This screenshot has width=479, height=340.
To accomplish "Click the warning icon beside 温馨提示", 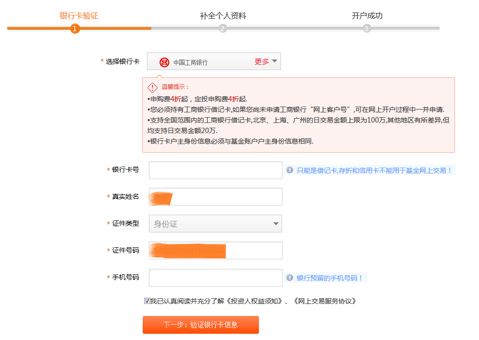I will (152, 87).
